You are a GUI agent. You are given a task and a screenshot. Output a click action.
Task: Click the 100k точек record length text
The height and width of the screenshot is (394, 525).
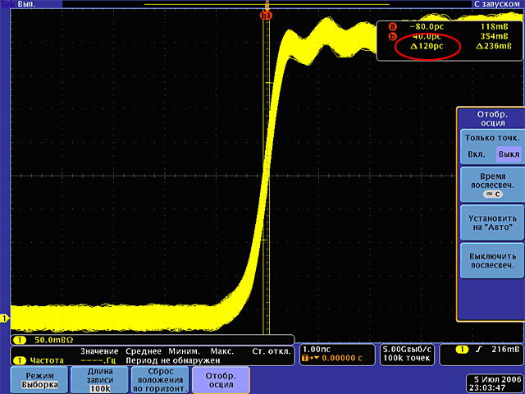coord(407,358)
